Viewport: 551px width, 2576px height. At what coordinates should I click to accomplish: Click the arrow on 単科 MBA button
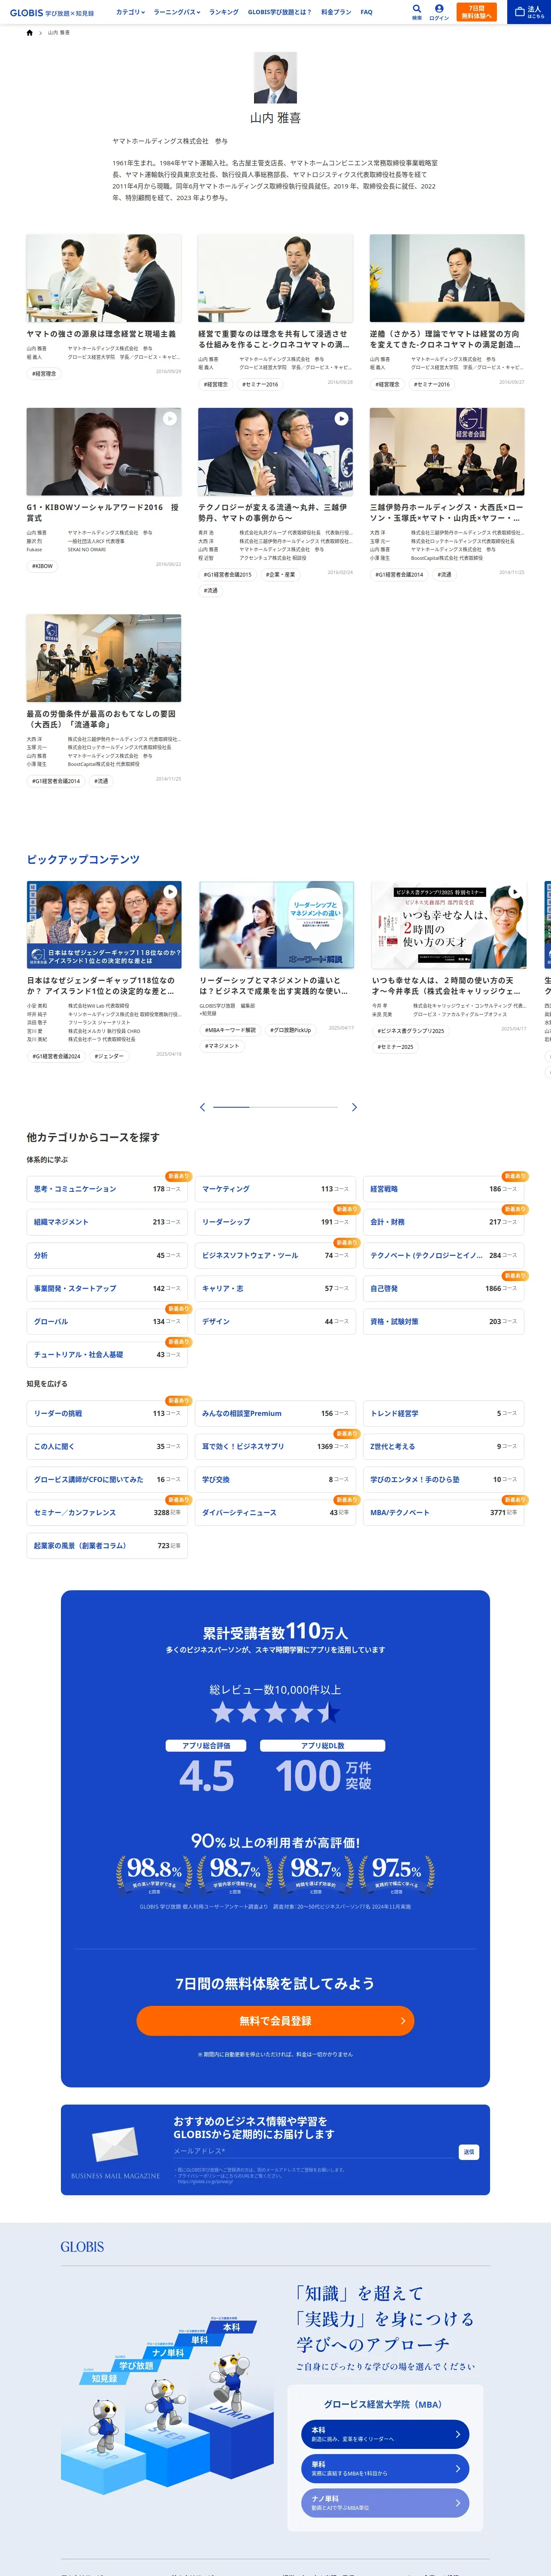point(457,2469)
